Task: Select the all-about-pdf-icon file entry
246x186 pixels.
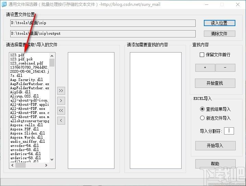Action: pos(29,100)
